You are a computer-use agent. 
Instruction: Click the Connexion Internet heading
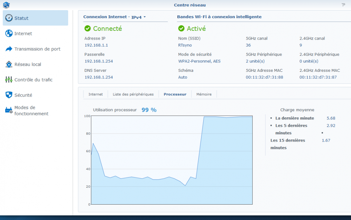click(105, 17)
